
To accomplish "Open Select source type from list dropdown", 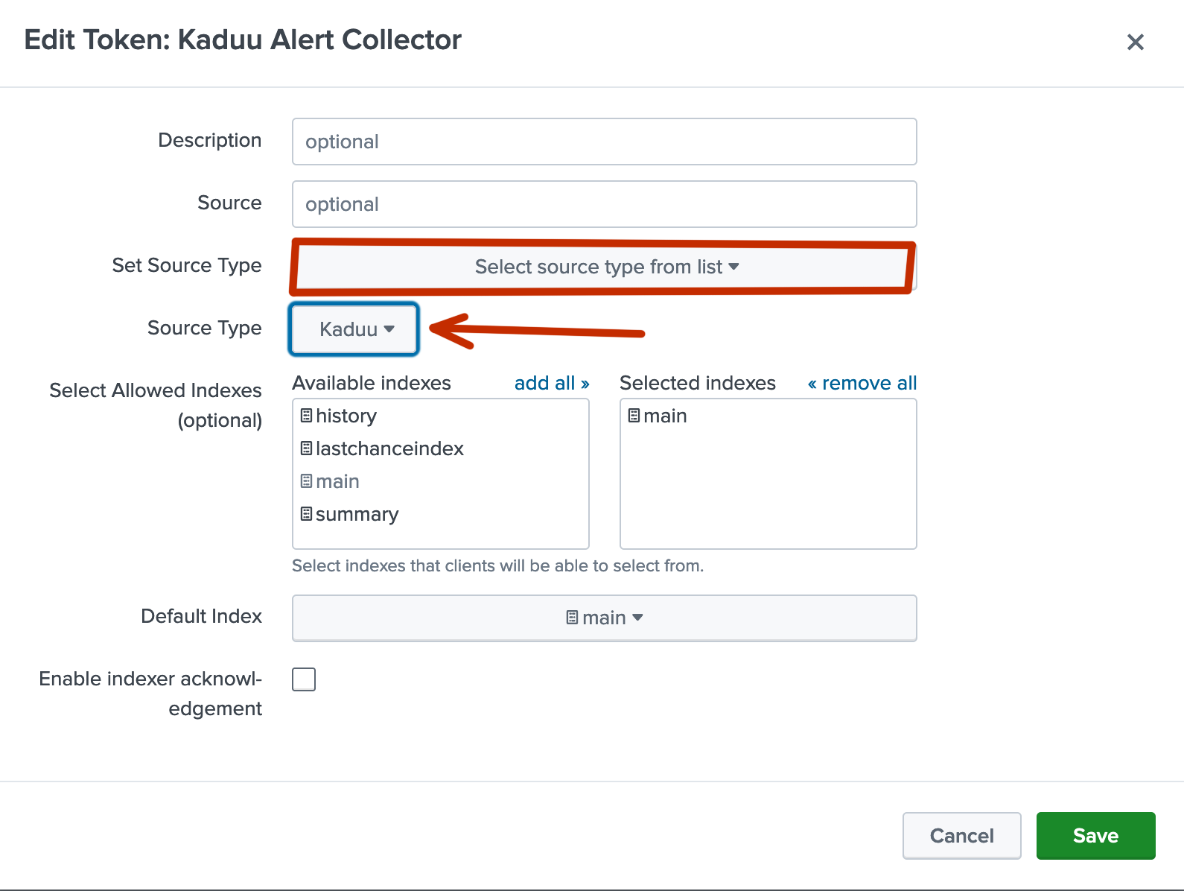I will coord(605,267).
